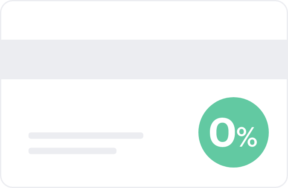288x188 pixels.
Task: Click the gray magnetic stripe band
Action: point(144,59)
